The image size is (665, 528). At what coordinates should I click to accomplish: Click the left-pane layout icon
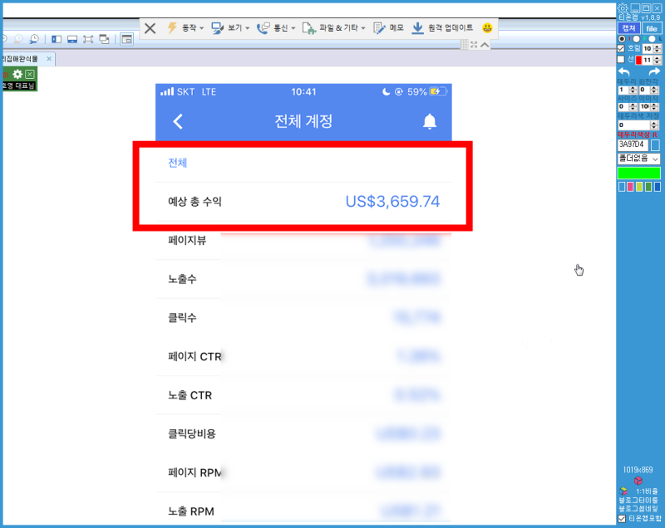pyautogui.click(x=57, y=39)
